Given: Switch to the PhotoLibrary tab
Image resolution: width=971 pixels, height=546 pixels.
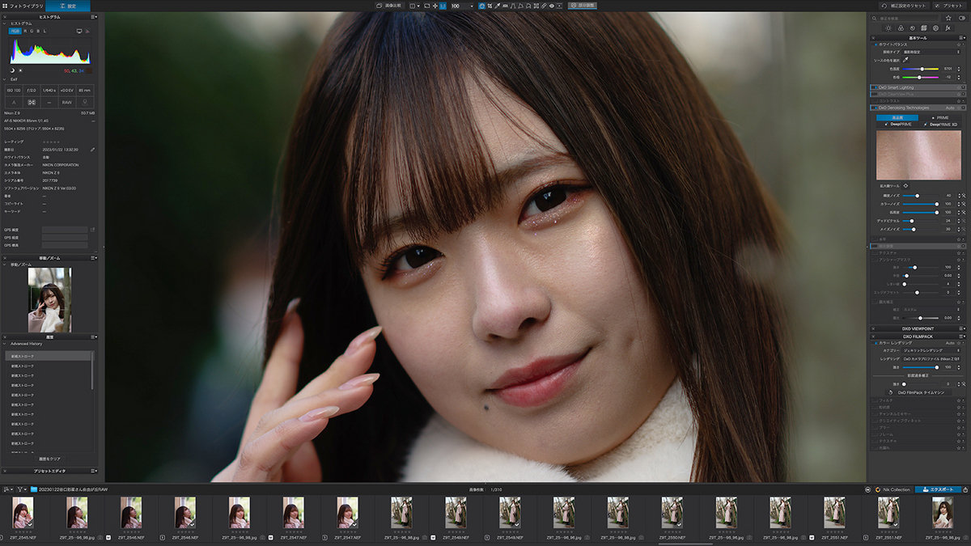Looking at the screenshot, I should point(23,6).
